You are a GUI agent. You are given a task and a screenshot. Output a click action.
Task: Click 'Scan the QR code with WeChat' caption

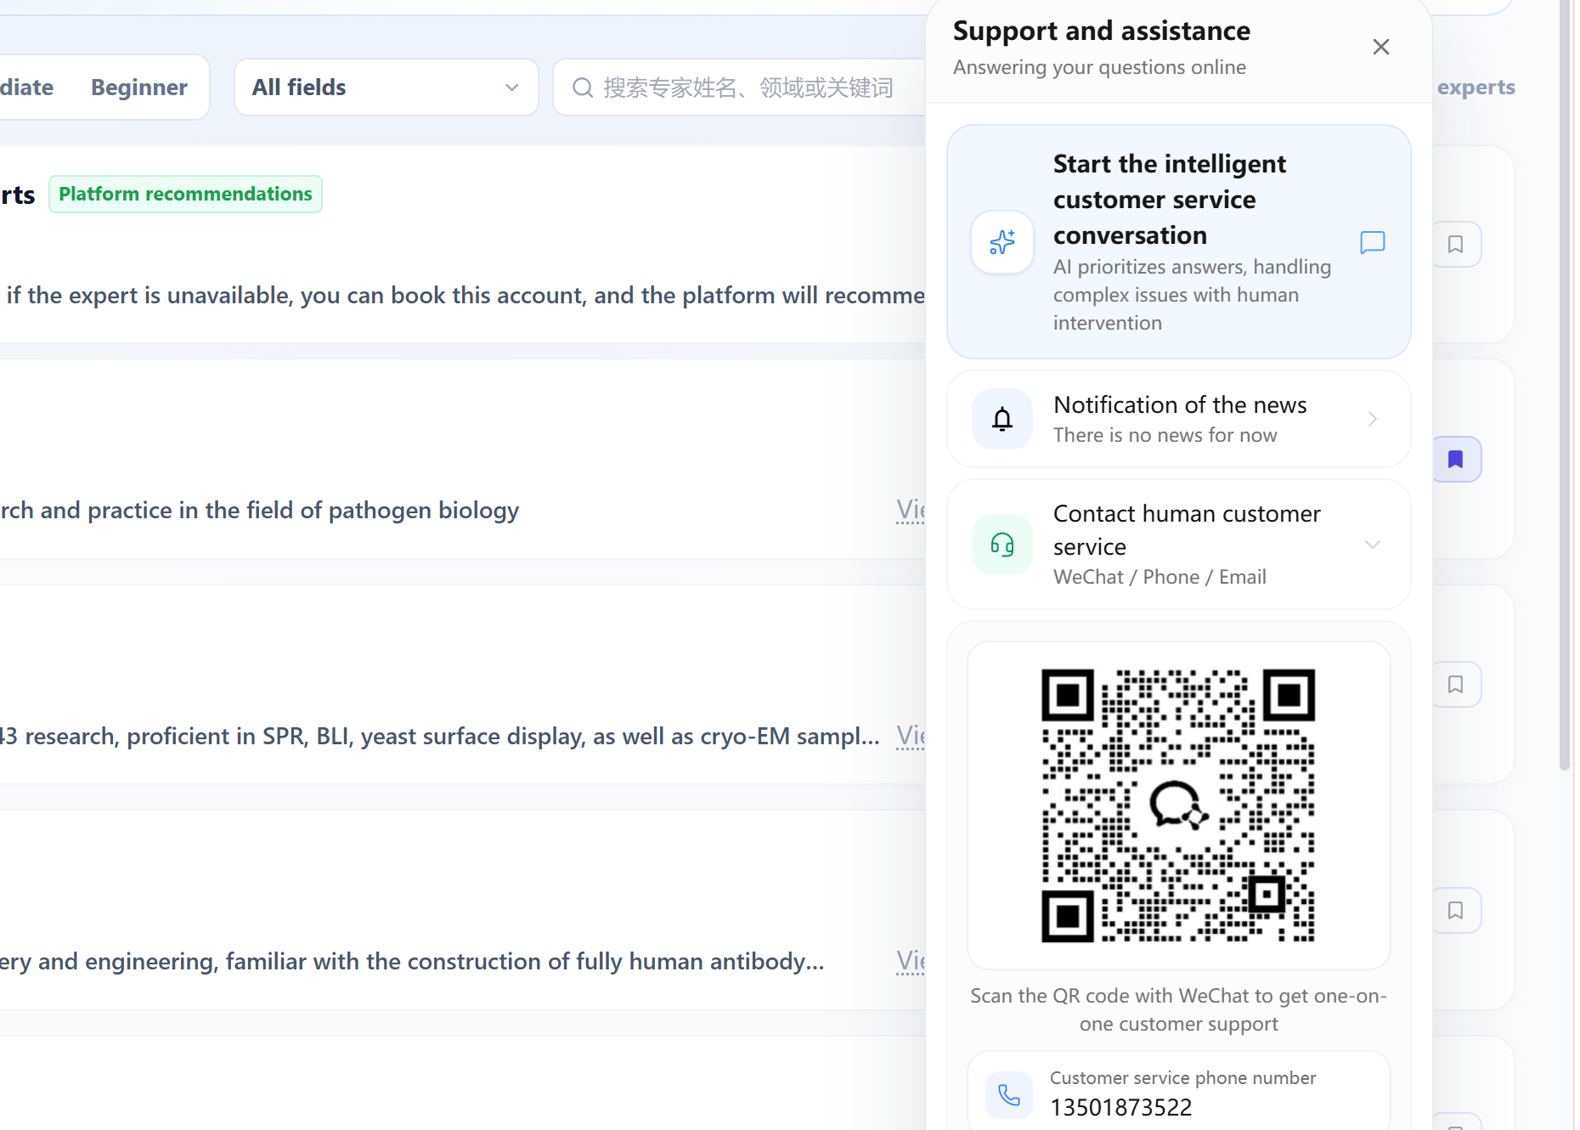[1179, 1009]
